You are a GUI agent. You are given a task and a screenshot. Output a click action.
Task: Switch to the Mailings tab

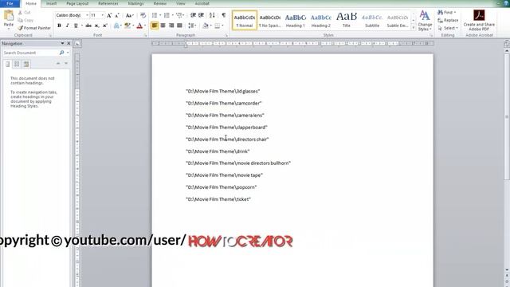(135, 3)
